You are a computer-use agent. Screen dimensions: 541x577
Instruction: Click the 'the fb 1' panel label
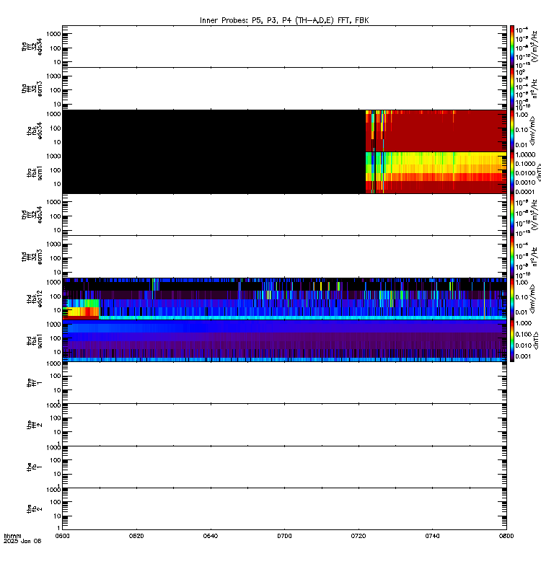click(x=35, y=467)
